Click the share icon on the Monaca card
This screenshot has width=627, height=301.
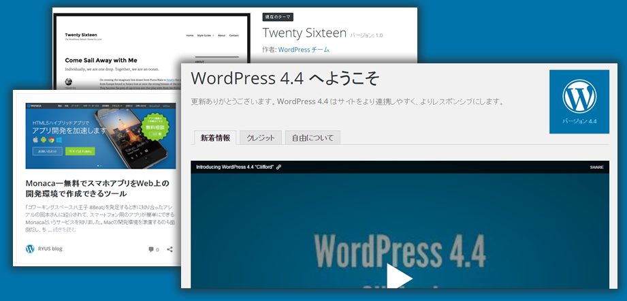click(170, 249)
